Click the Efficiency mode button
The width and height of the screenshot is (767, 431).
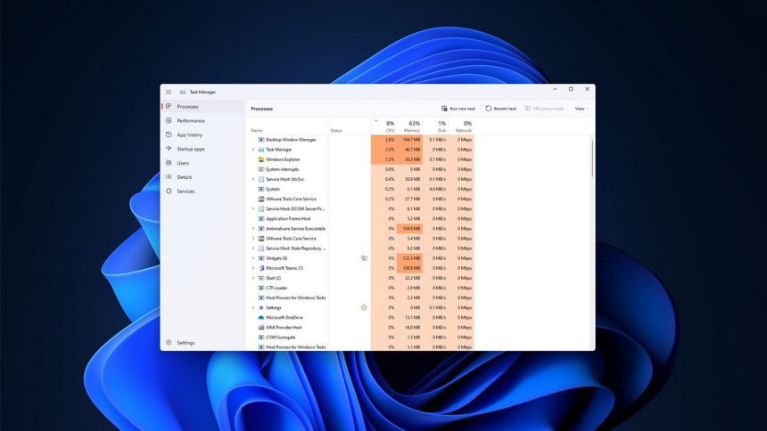[x=544, y=109]
